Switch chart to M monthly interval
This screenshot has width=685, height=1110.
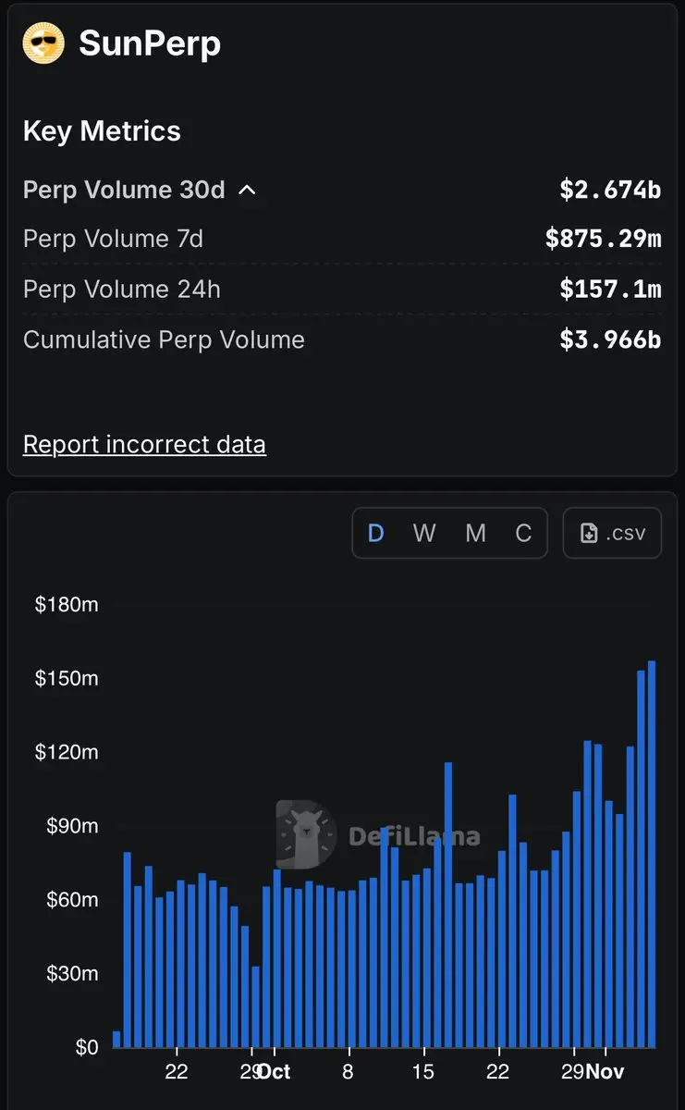click(475, 533)
